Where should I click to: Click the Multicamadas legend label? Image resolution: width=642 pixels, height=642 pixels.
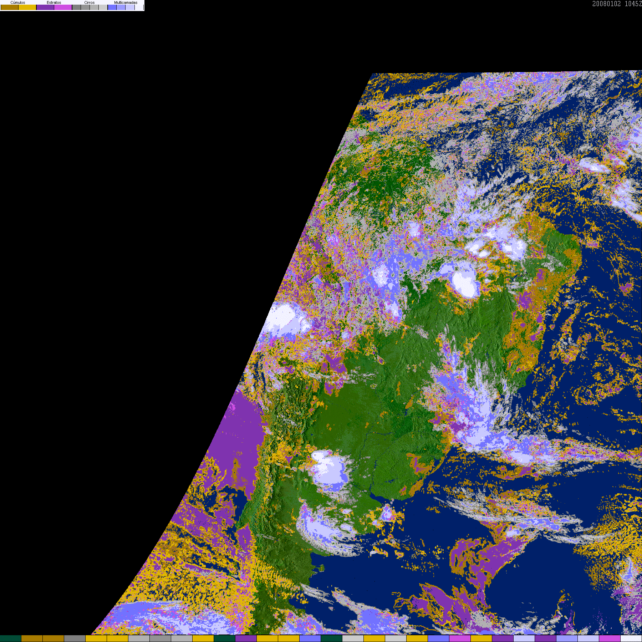(x=126, y=2)
